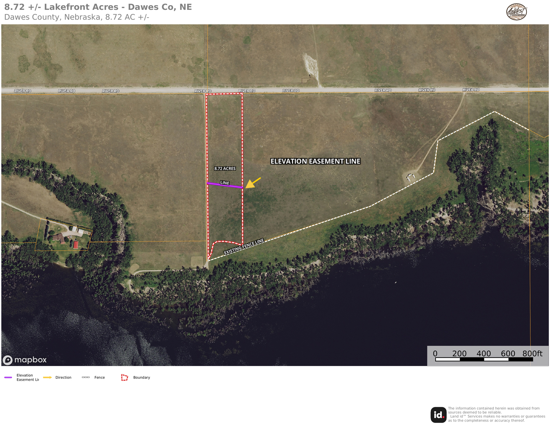The width and height of the screenshot is (550, 425).
Task: Click the purple Elevation Easement legend icon
Action: 8,377
